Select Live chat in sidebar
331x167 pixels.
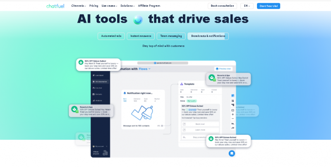(98, 88)
